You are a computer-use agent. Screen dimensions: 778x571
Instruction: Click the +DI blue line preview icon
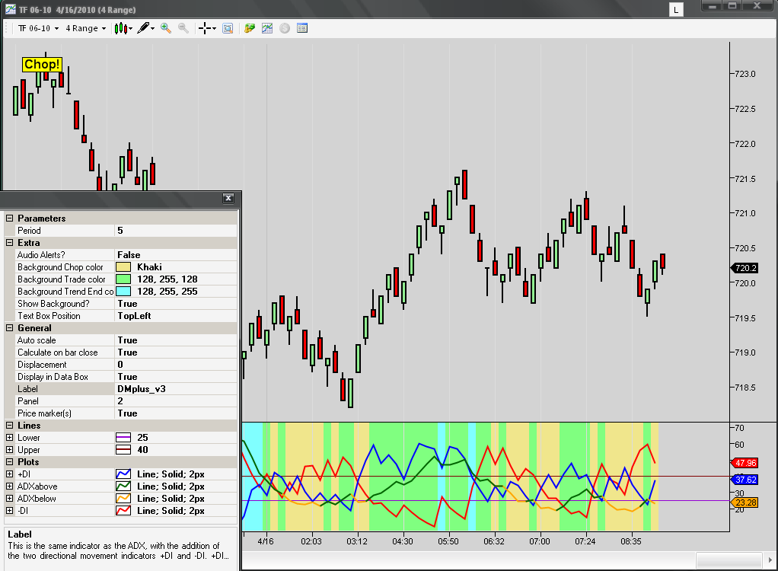(x=123, y=474)
